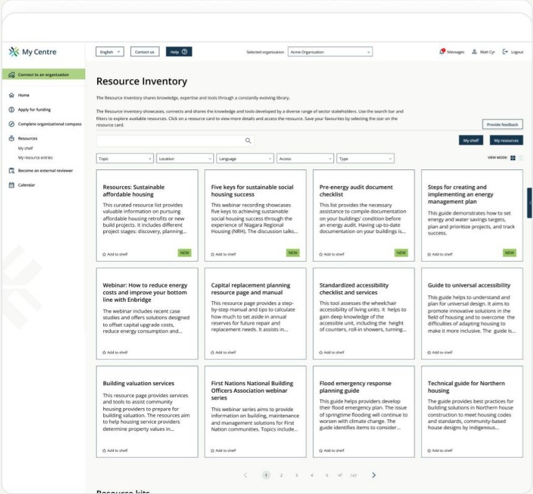
Task: Expand the Location filter dropdown
Action: [185, 158]
